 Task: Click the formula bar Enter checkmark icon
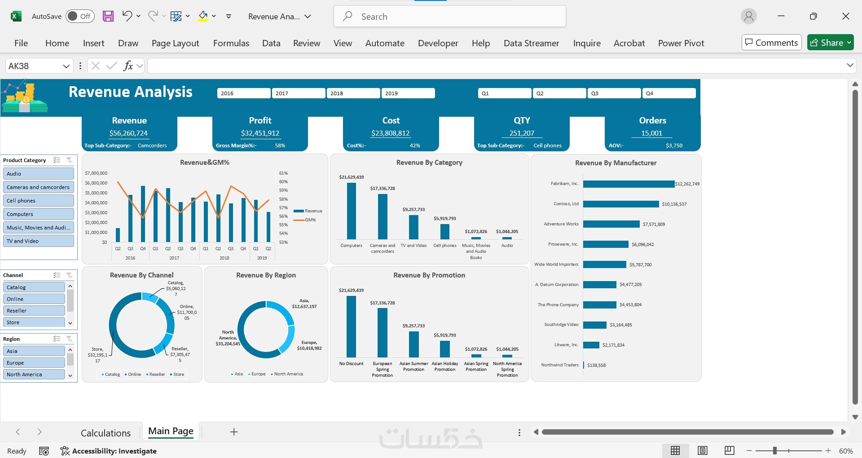coord(112,66)
